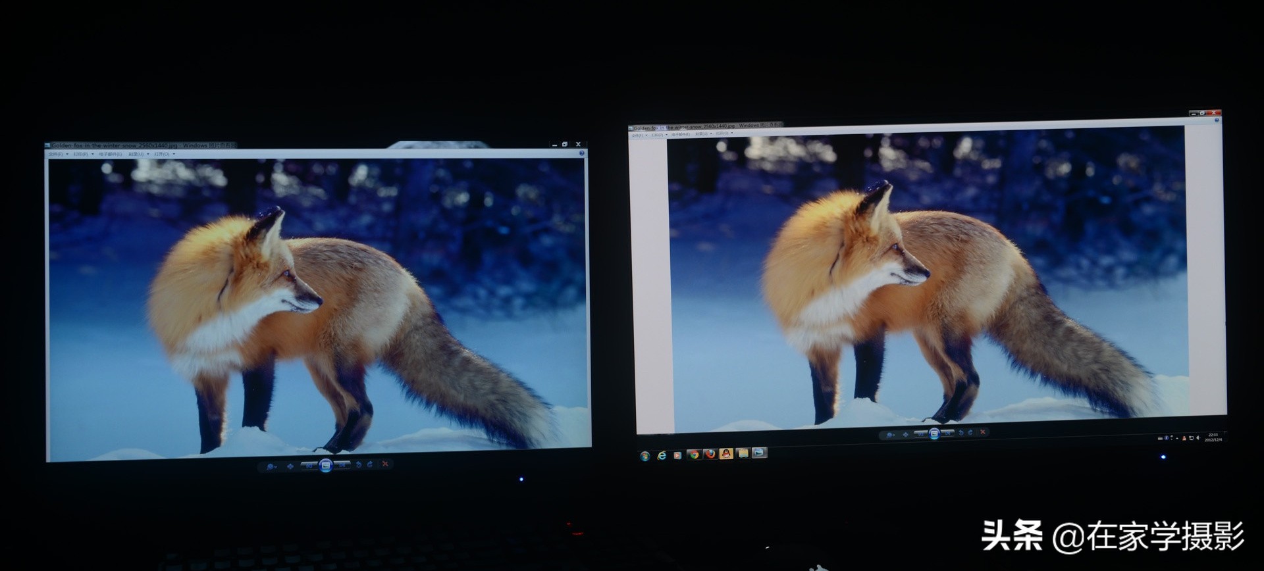Launch Internet Explorer from taskbar
This screenshot has height=571, width=1264.
pyautogui.click(x=662, y=455)
